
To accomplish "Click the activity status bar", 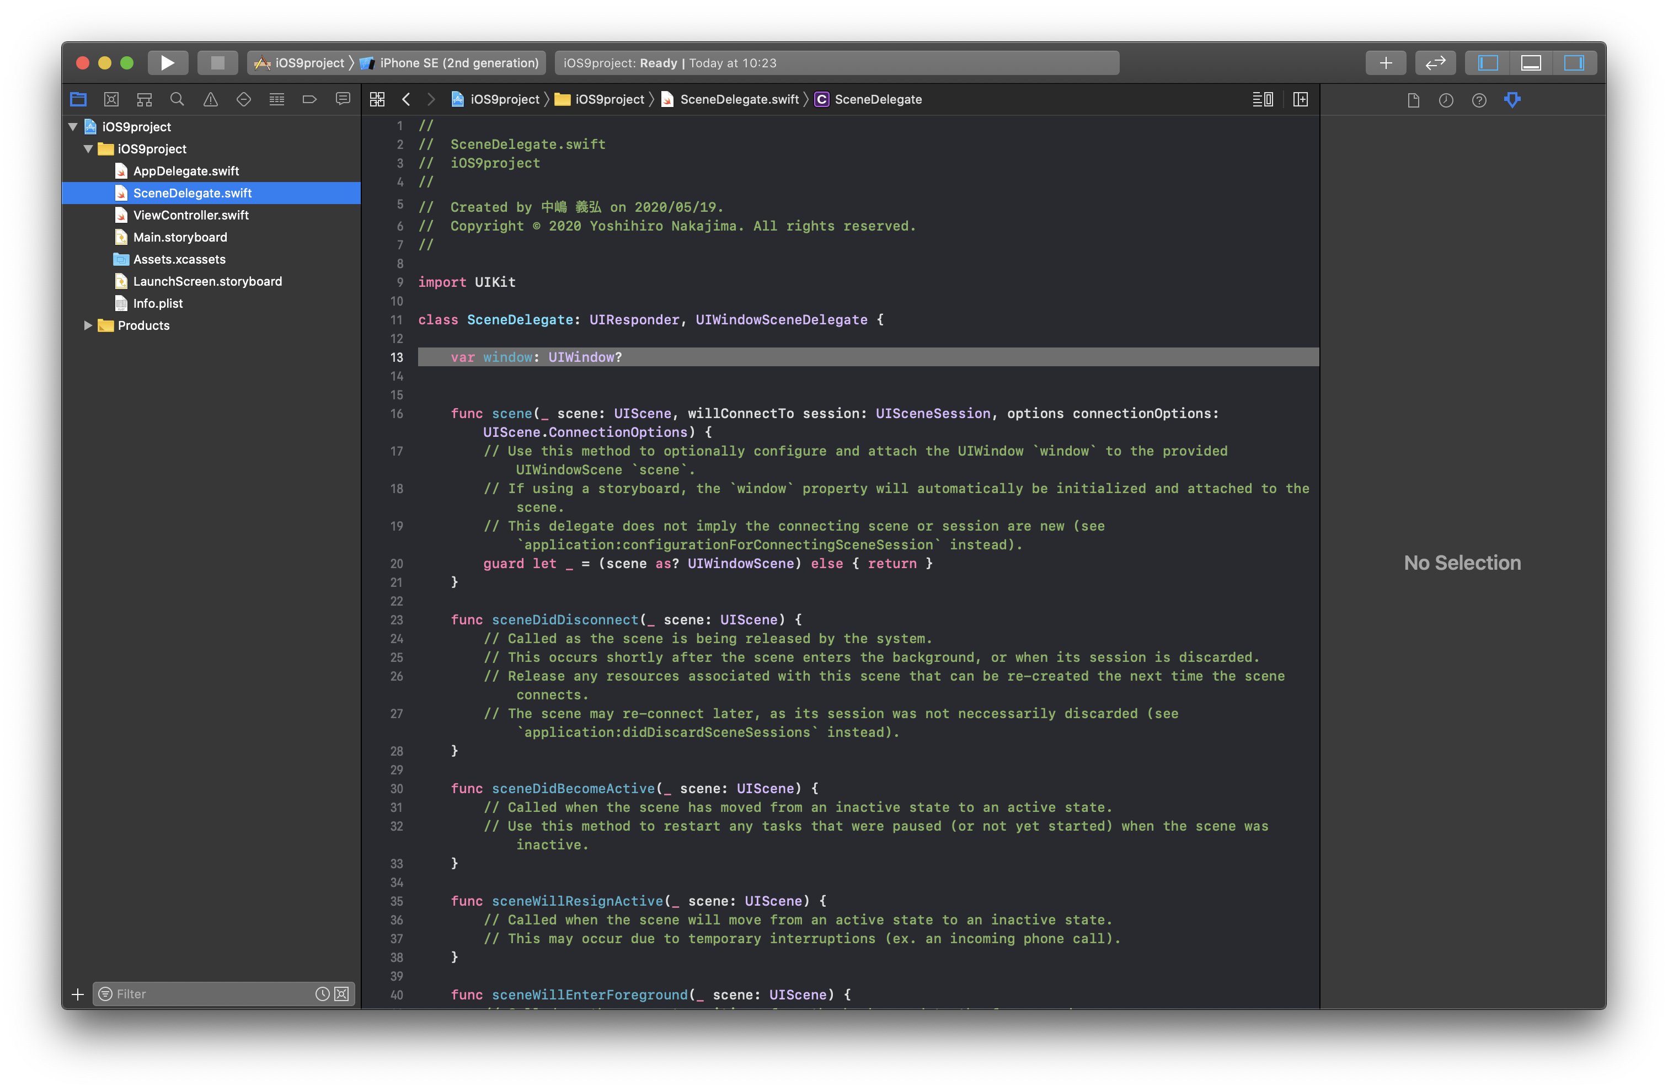I will tap(837, 63).
